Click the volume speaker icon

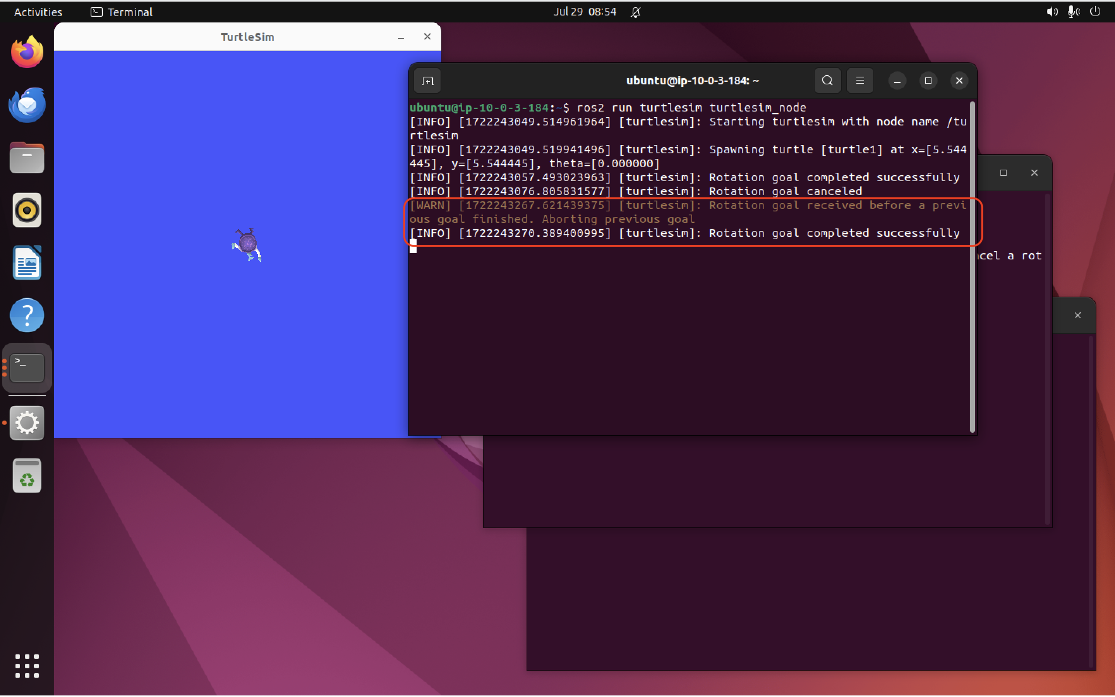pos(1052,12)
